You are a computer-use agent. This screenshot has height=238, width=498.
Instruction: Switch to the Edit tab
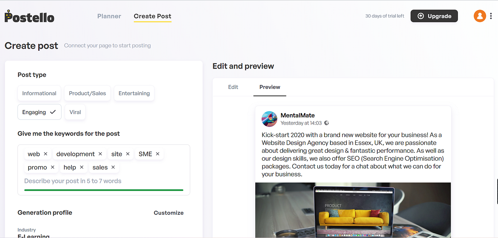pyautogui.click(x=233, y=87)
